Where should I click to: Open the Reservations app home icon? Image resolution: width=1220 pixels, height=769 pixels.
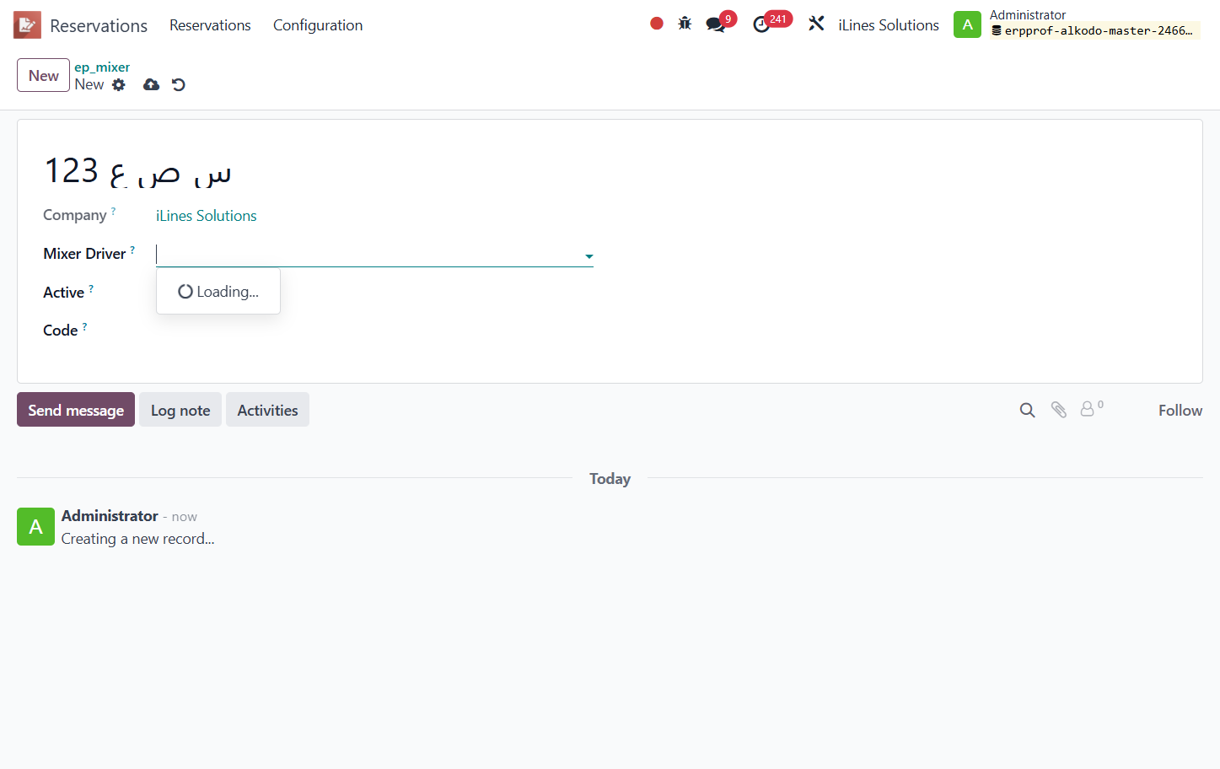[x=27, y=25]
